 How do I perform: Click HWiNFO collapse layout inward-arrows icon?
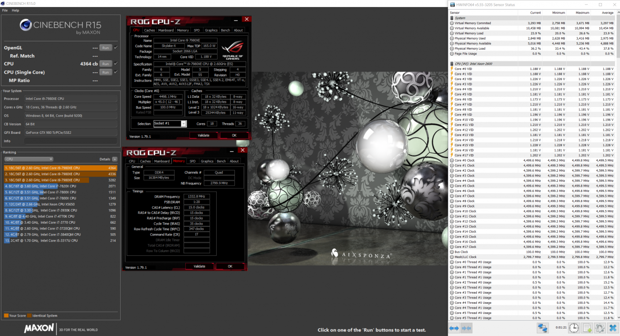[466, 328]
